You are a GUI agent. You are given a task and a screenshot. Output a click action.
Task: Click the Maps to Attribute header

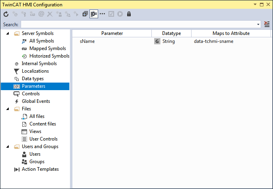(x=231, y=33)
